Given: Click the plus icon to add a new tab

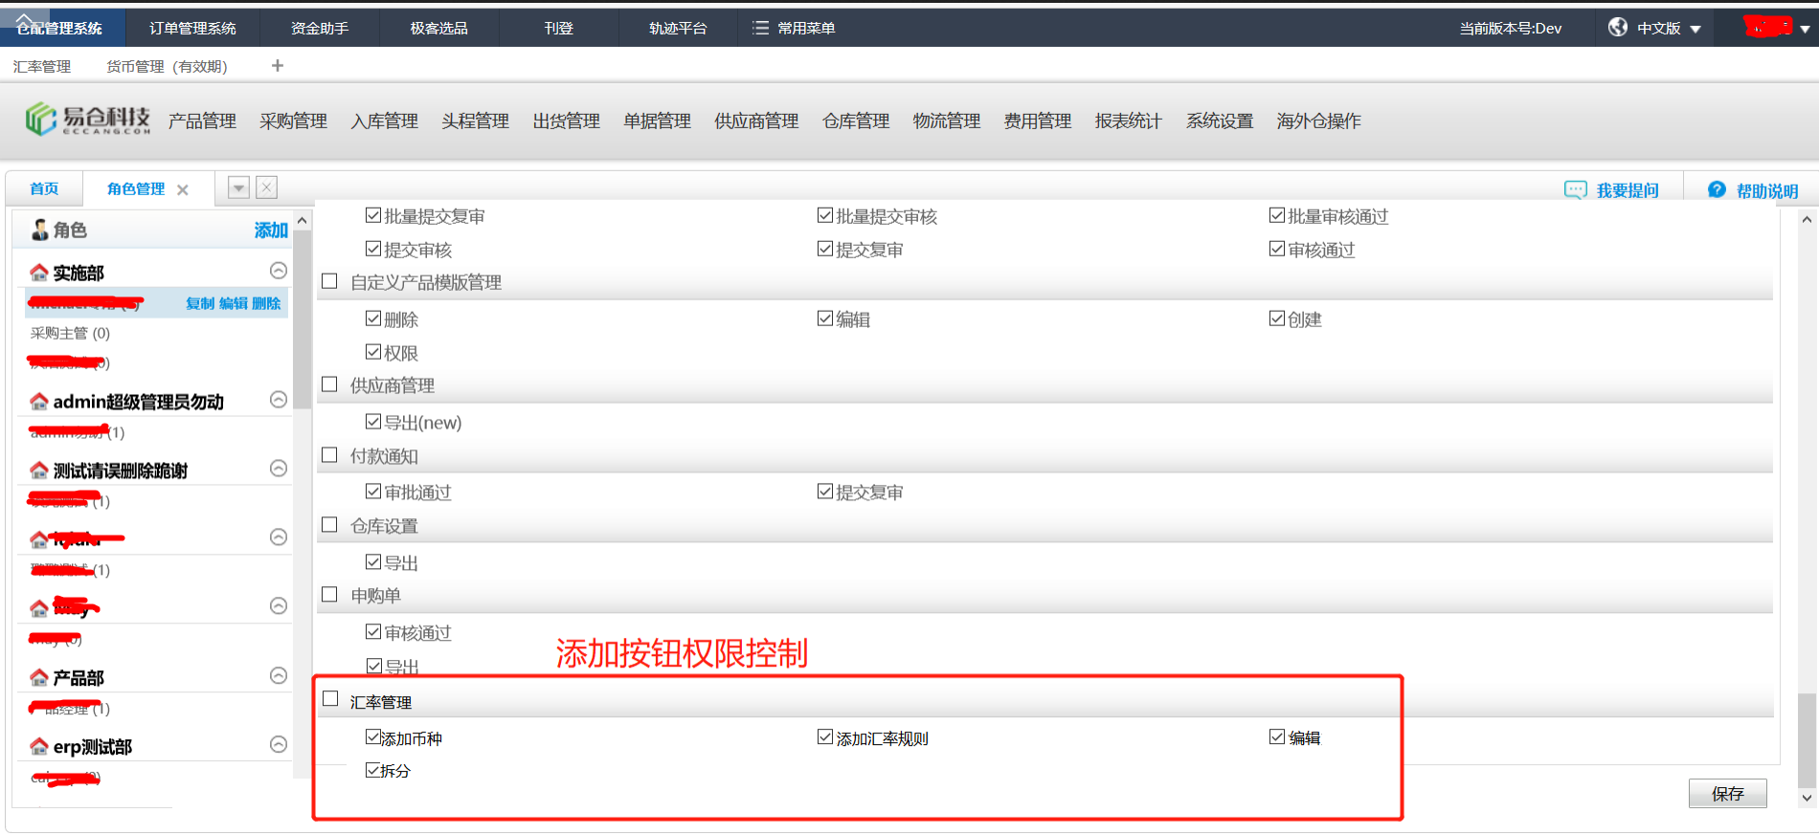Looking at the screenshot, I should point(278,66).
